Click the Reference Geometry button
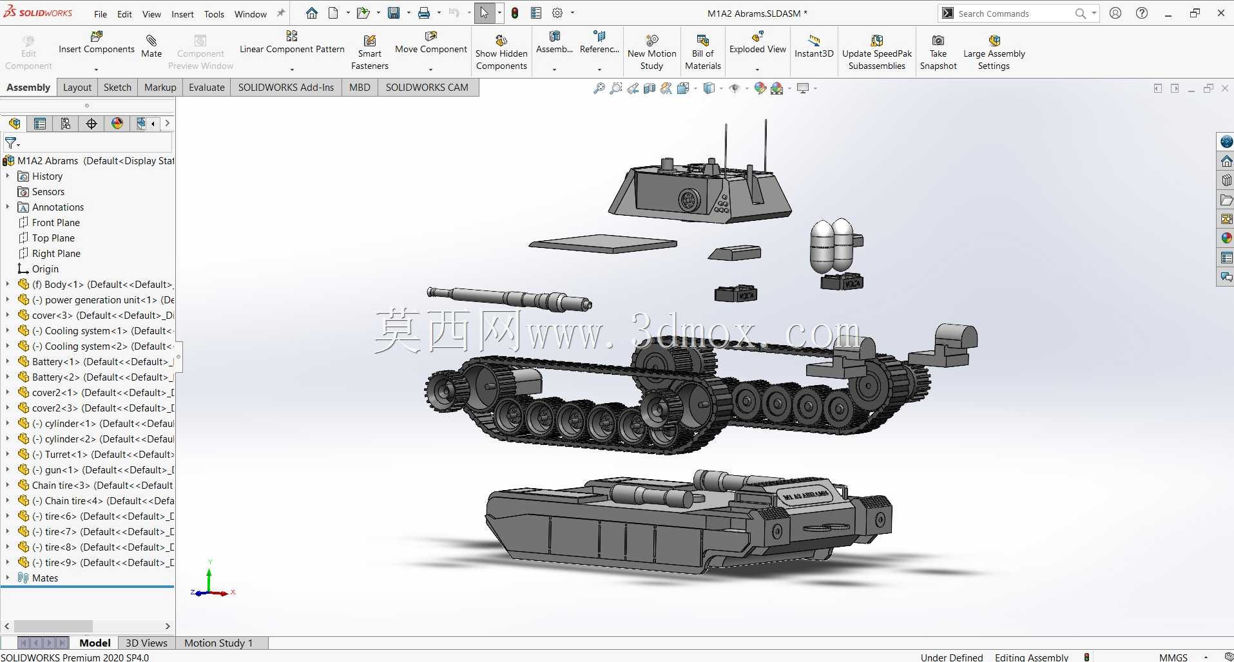Screen dimensions: 1234x662 [599, 43]
